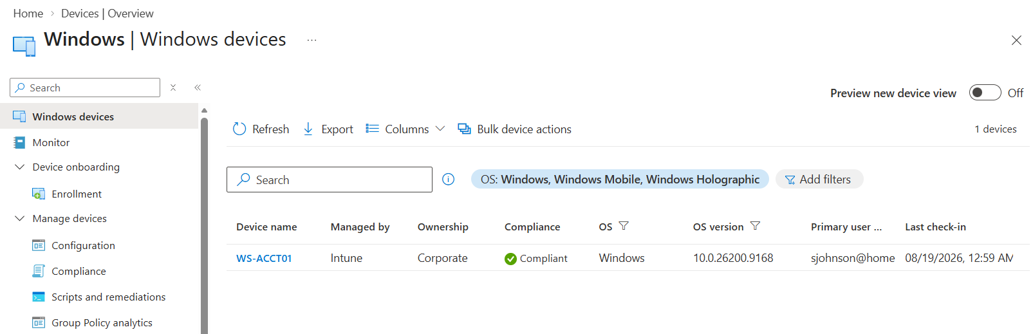Sort by Primary user column header
Screen dimensions: 1033x334
tap(846, 227)
